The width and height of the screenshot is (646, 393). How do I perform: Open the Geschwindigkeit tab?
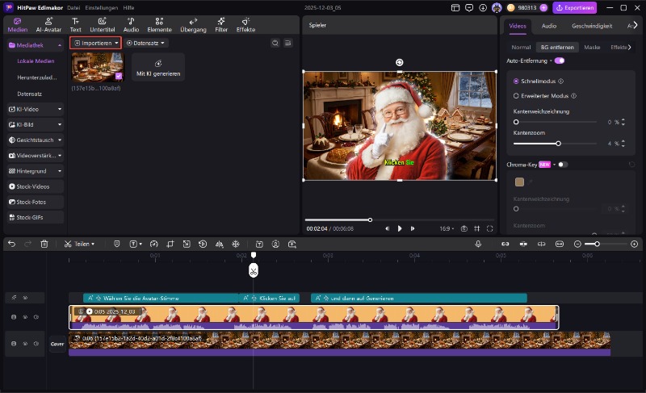pos(592,26)
